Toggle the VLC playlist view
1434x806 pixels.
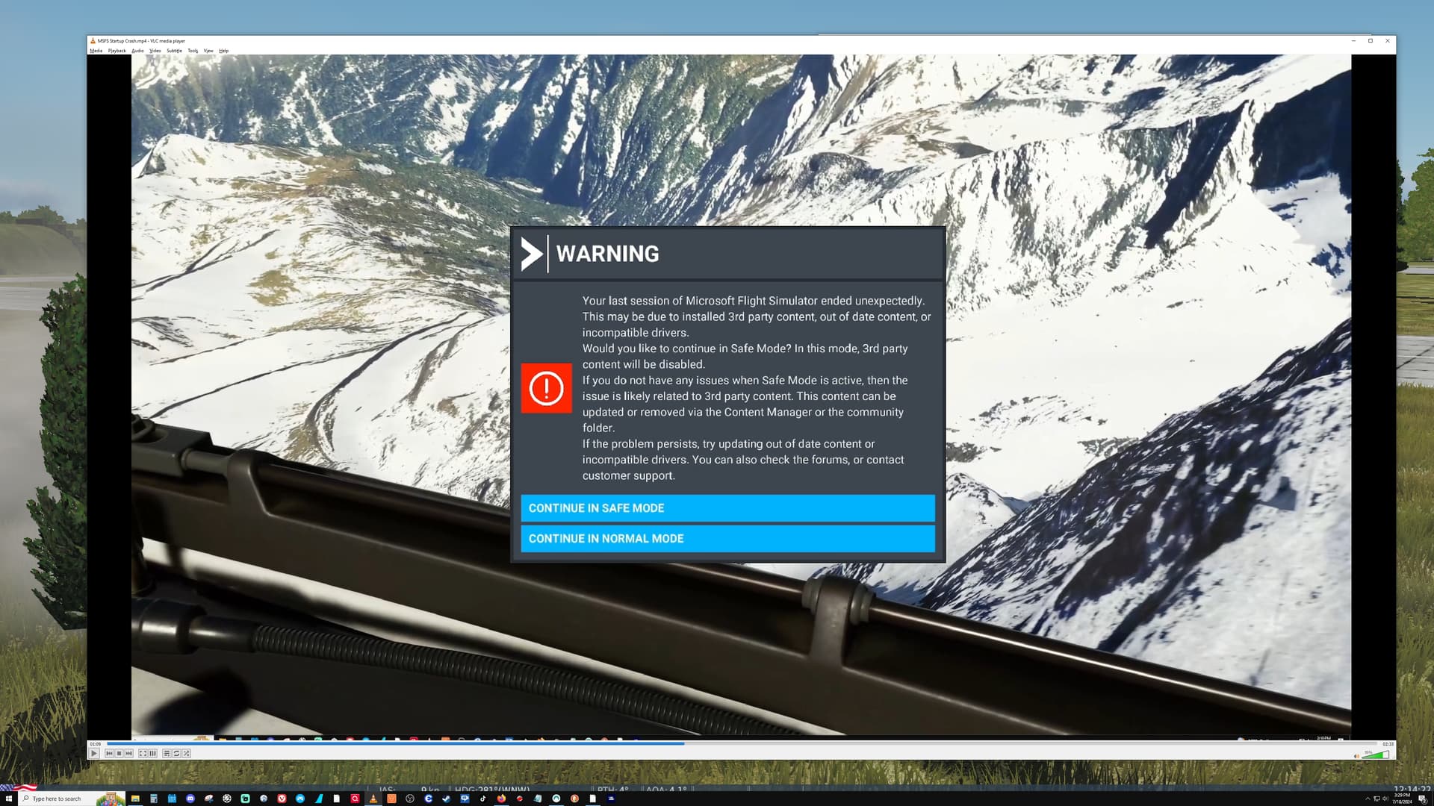[x=167, y=754]
